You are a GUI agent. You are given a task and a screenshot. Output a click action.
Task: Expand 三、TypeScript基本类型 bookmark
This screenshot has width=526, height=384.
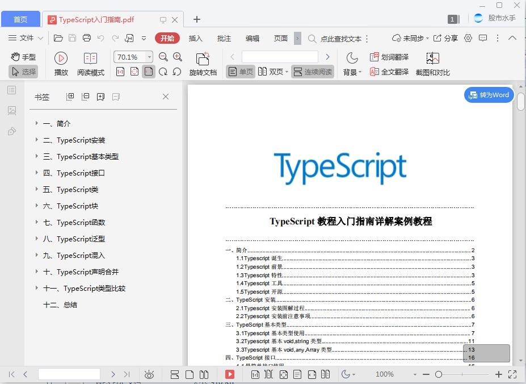[36, 156]
